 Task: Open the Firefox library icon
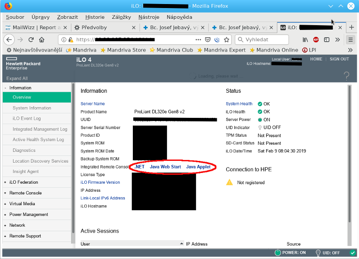click(x=305, y=40)
